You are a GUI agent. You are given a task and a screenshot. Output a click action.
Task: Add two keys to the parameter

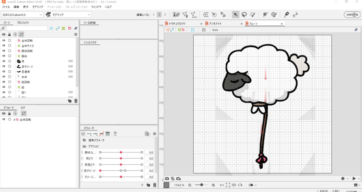[89, 134]
